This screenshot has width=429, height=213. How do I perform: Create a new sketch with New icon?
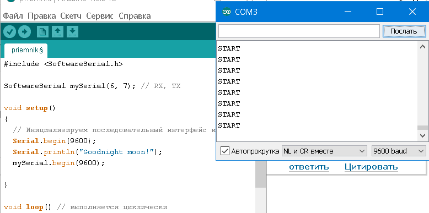point(42,32)
